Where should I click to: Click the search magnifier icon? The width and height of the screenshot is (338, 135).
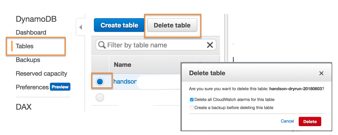point(102,45)
